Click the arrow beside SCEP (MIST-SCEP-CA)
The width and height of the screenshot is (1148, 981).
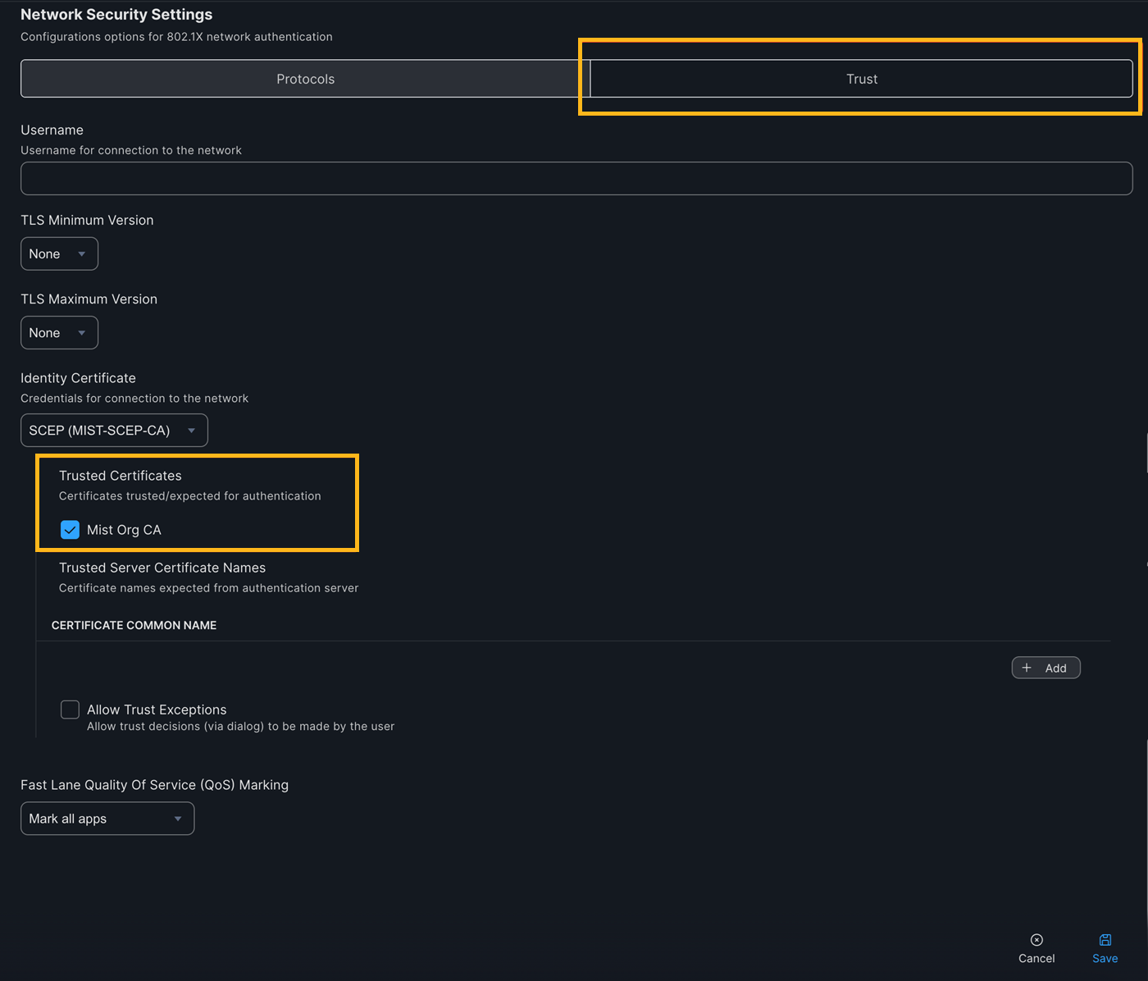click(192, 431)
